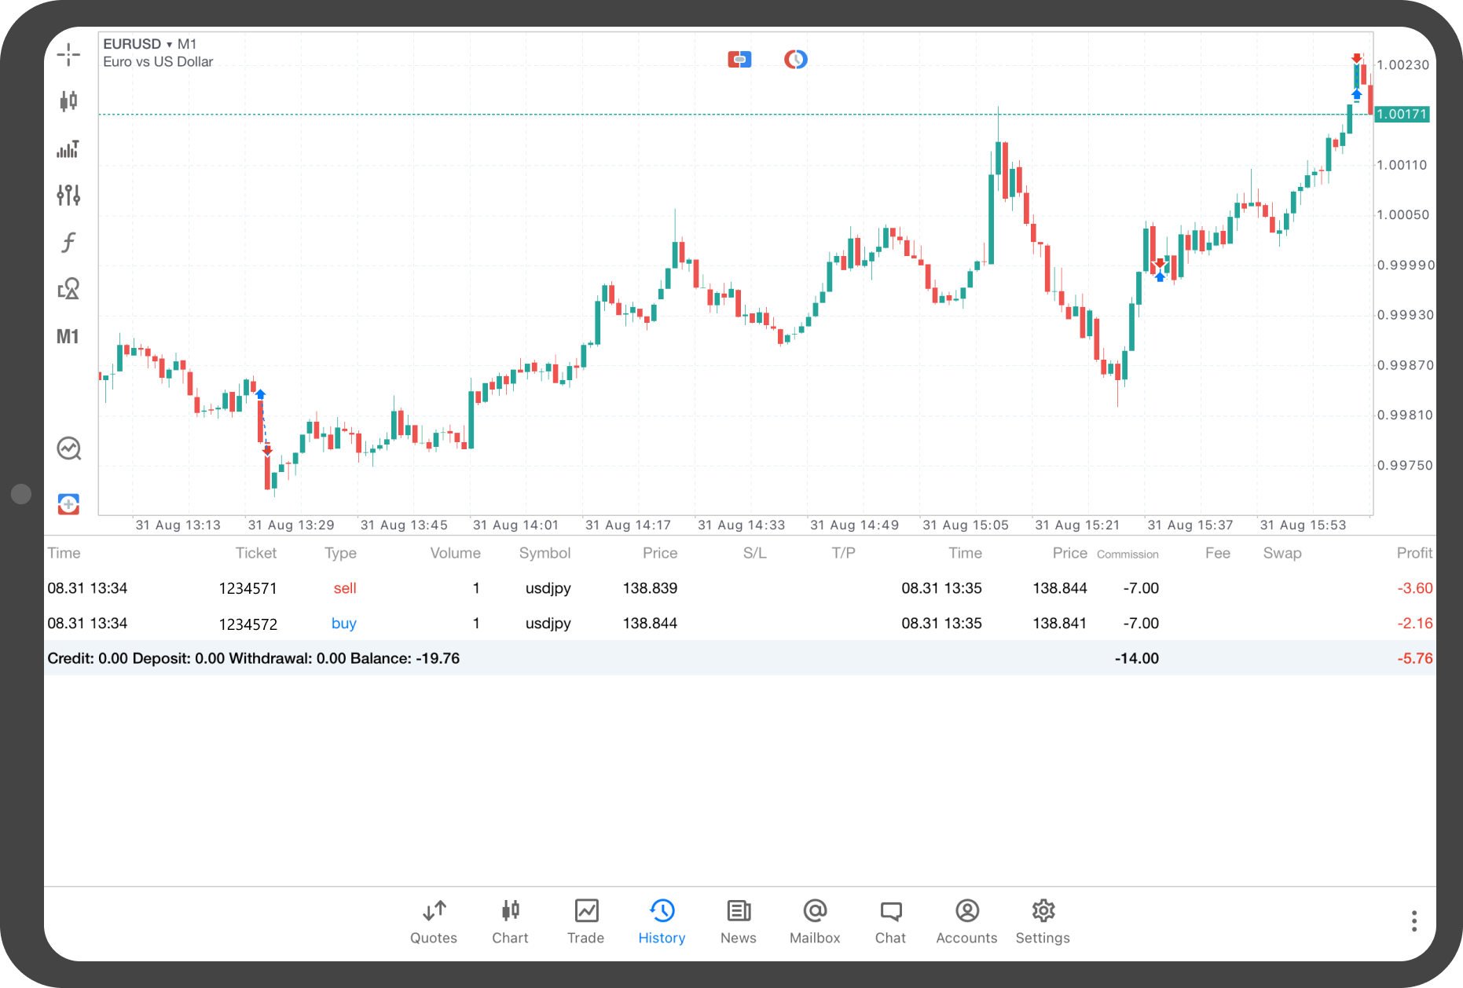Go to the Accounts section

pos(966,920)
